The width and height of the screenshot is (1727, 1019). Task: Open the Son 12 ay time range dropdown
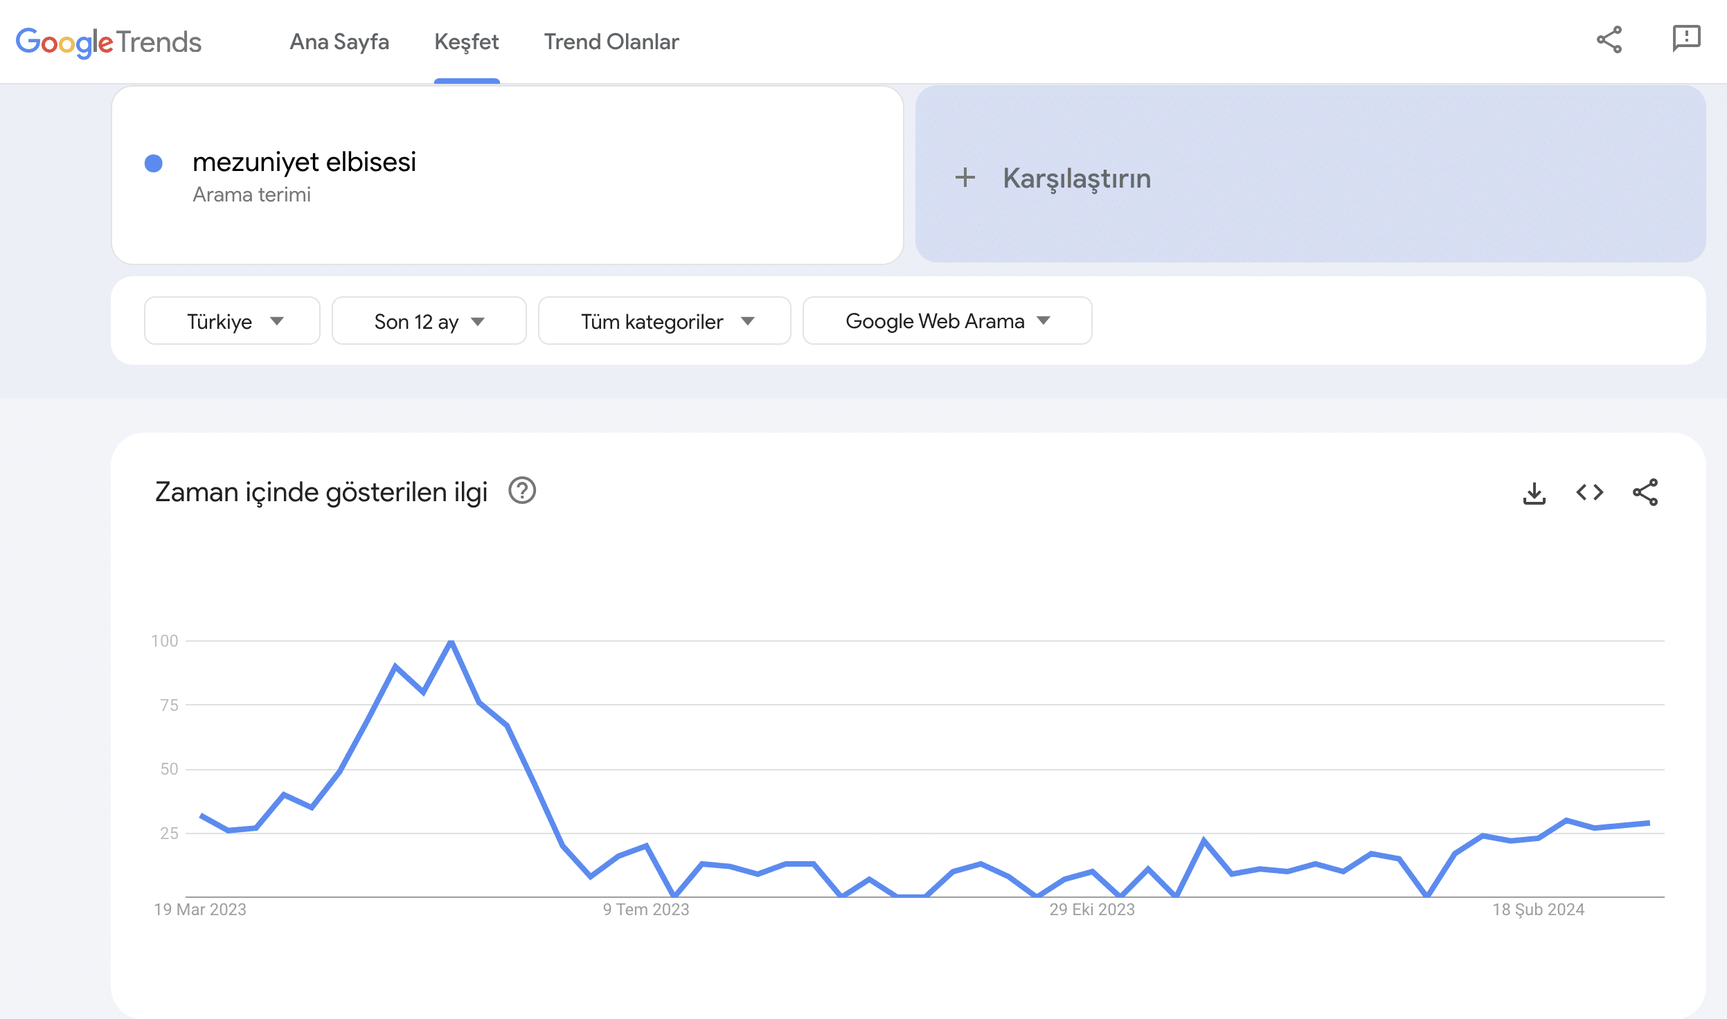click(429, 321)
